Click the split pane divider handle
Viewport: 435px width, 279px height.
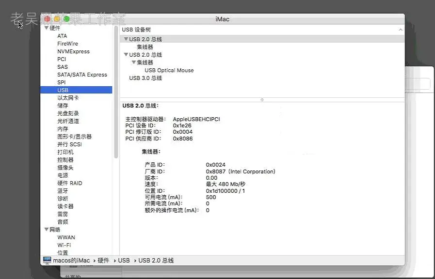(x=262, y=100)
